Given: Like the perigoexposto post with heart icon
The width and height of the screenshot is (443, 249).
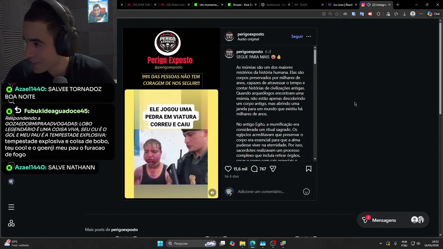Looking at the screenshot, I should point(228,169).
